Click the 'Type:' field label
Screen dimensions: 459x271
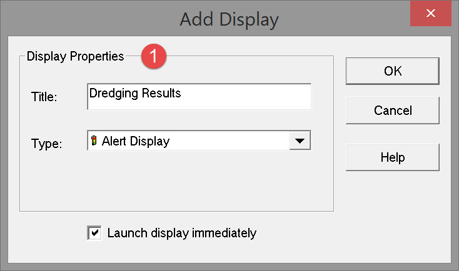coord(46,144)
